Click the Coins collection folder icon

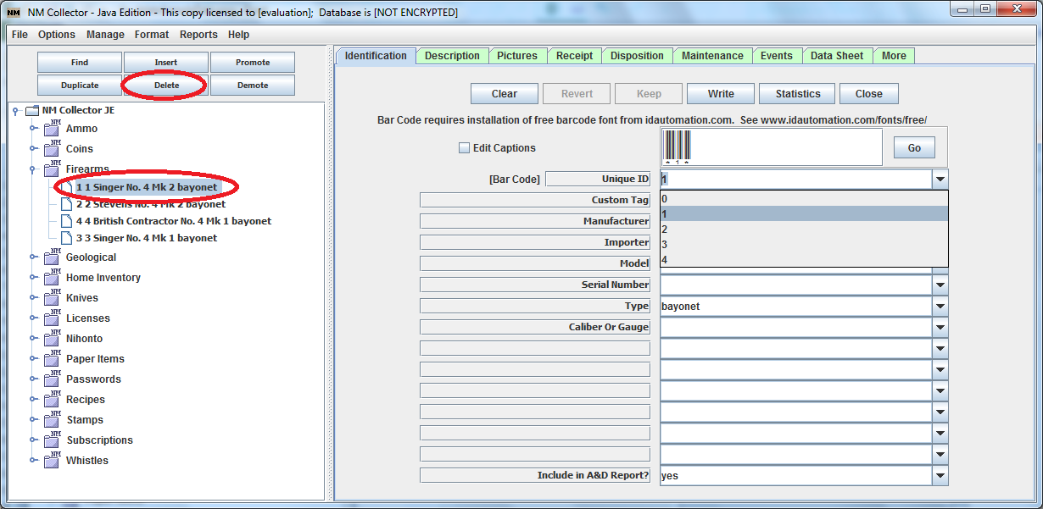(x=50, y=149)
